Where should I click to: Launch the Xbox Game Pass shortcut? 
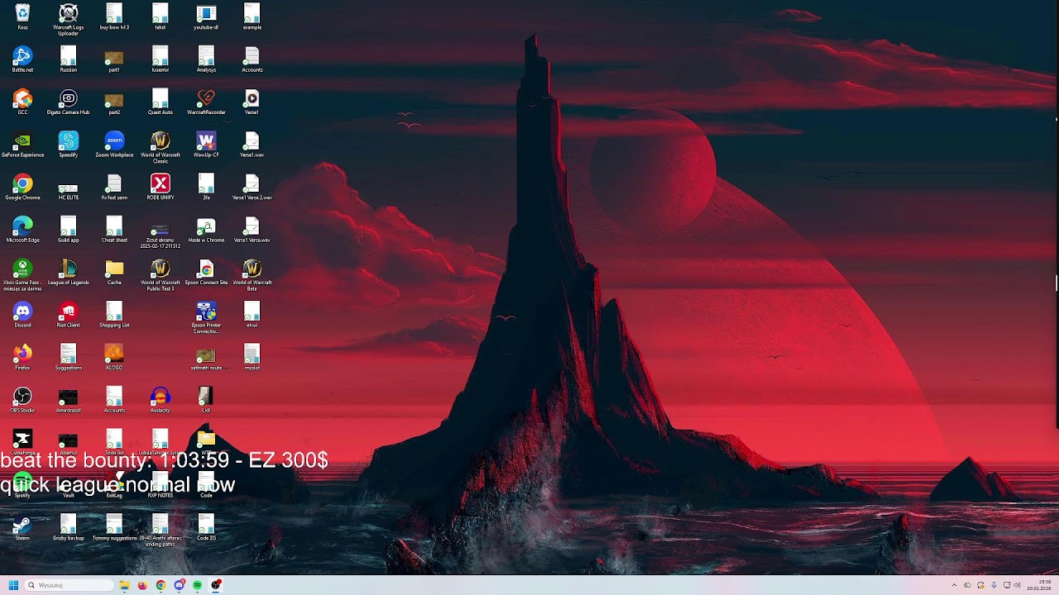click(22, 275)
